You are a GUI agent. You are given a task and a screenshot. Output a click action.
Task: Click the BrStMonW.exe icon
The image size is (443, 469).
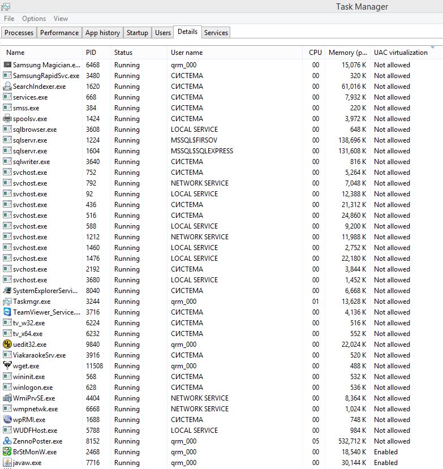pos(7,451)
